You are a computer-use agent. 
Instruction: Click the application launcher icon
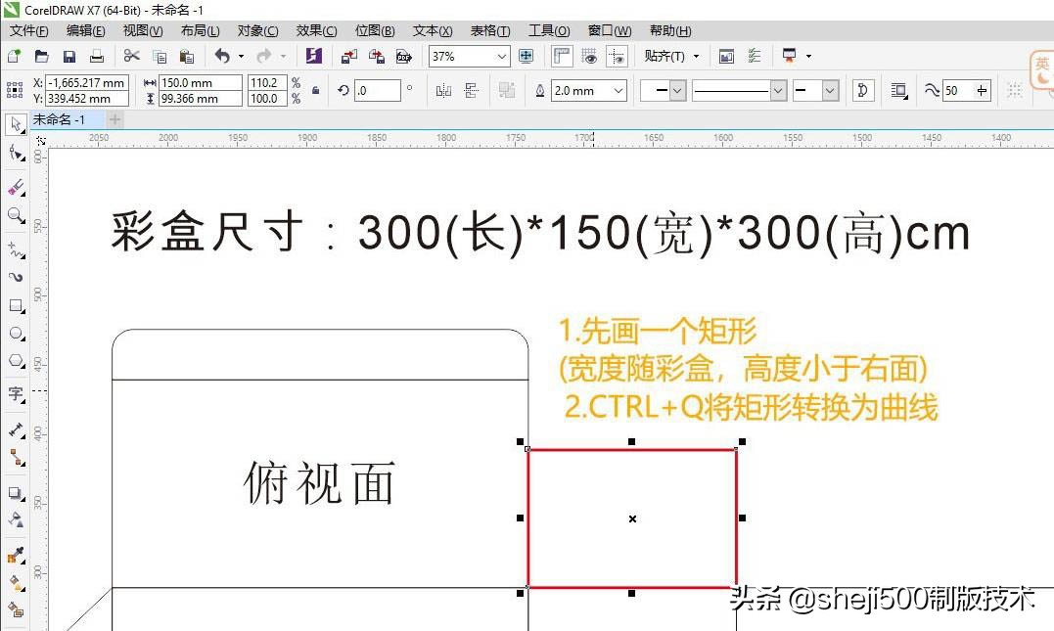point(789,56)
